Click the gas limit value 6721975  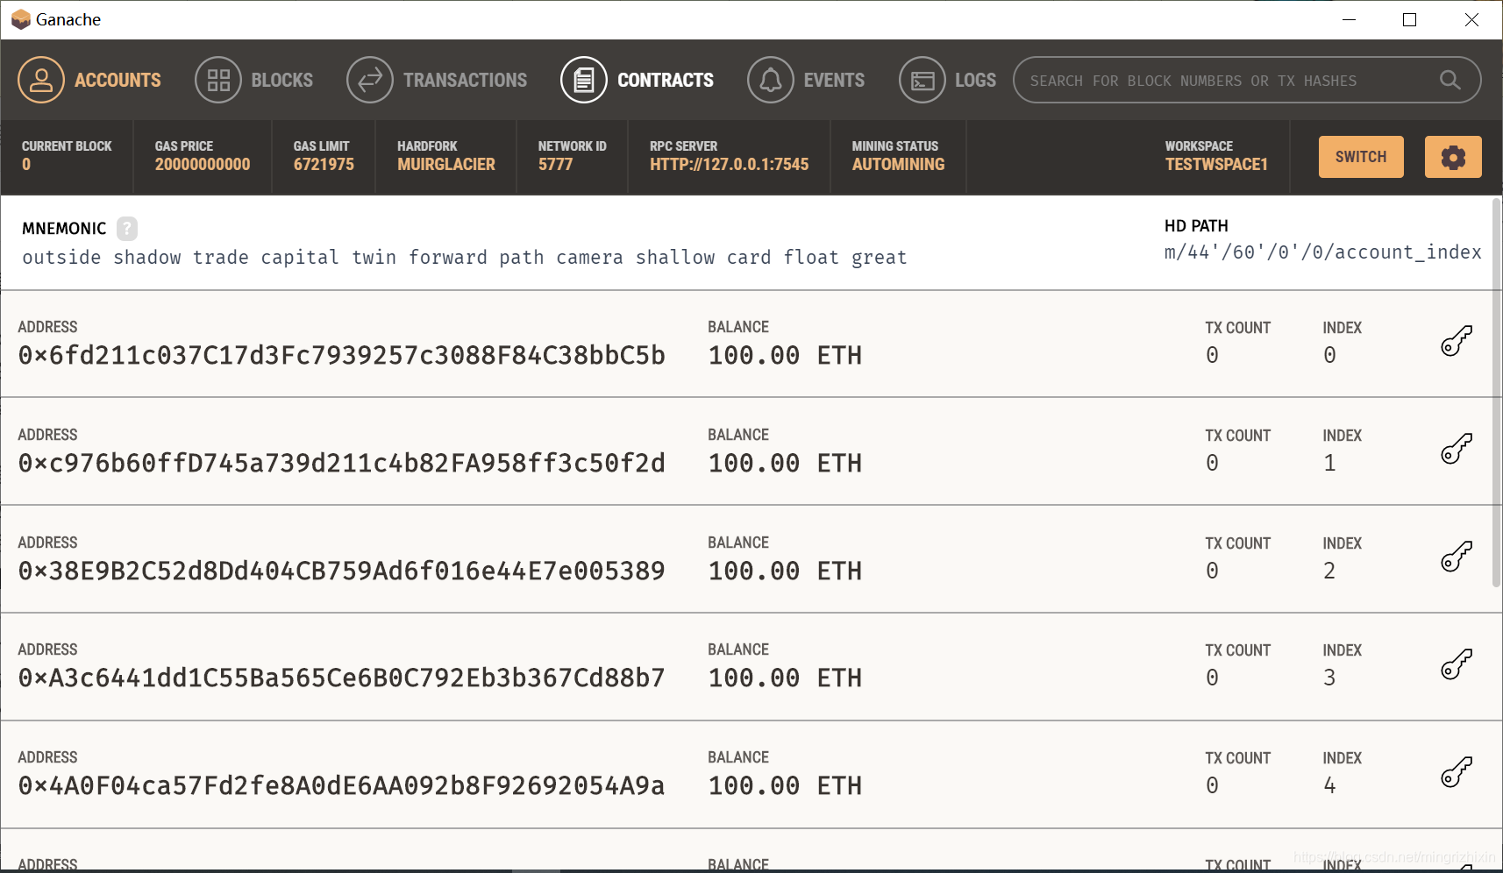pos(324,165)
